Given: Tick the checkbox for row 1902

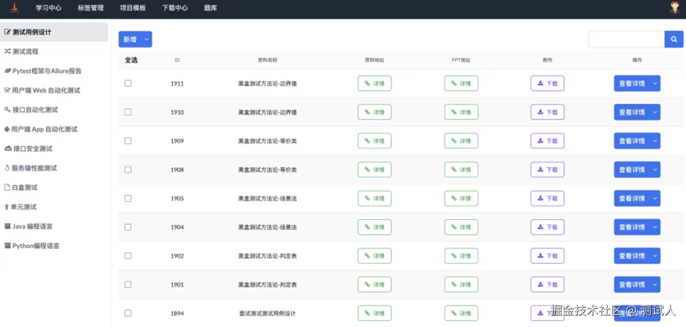Looking at the screenshot, I should [x=128, y=256].
